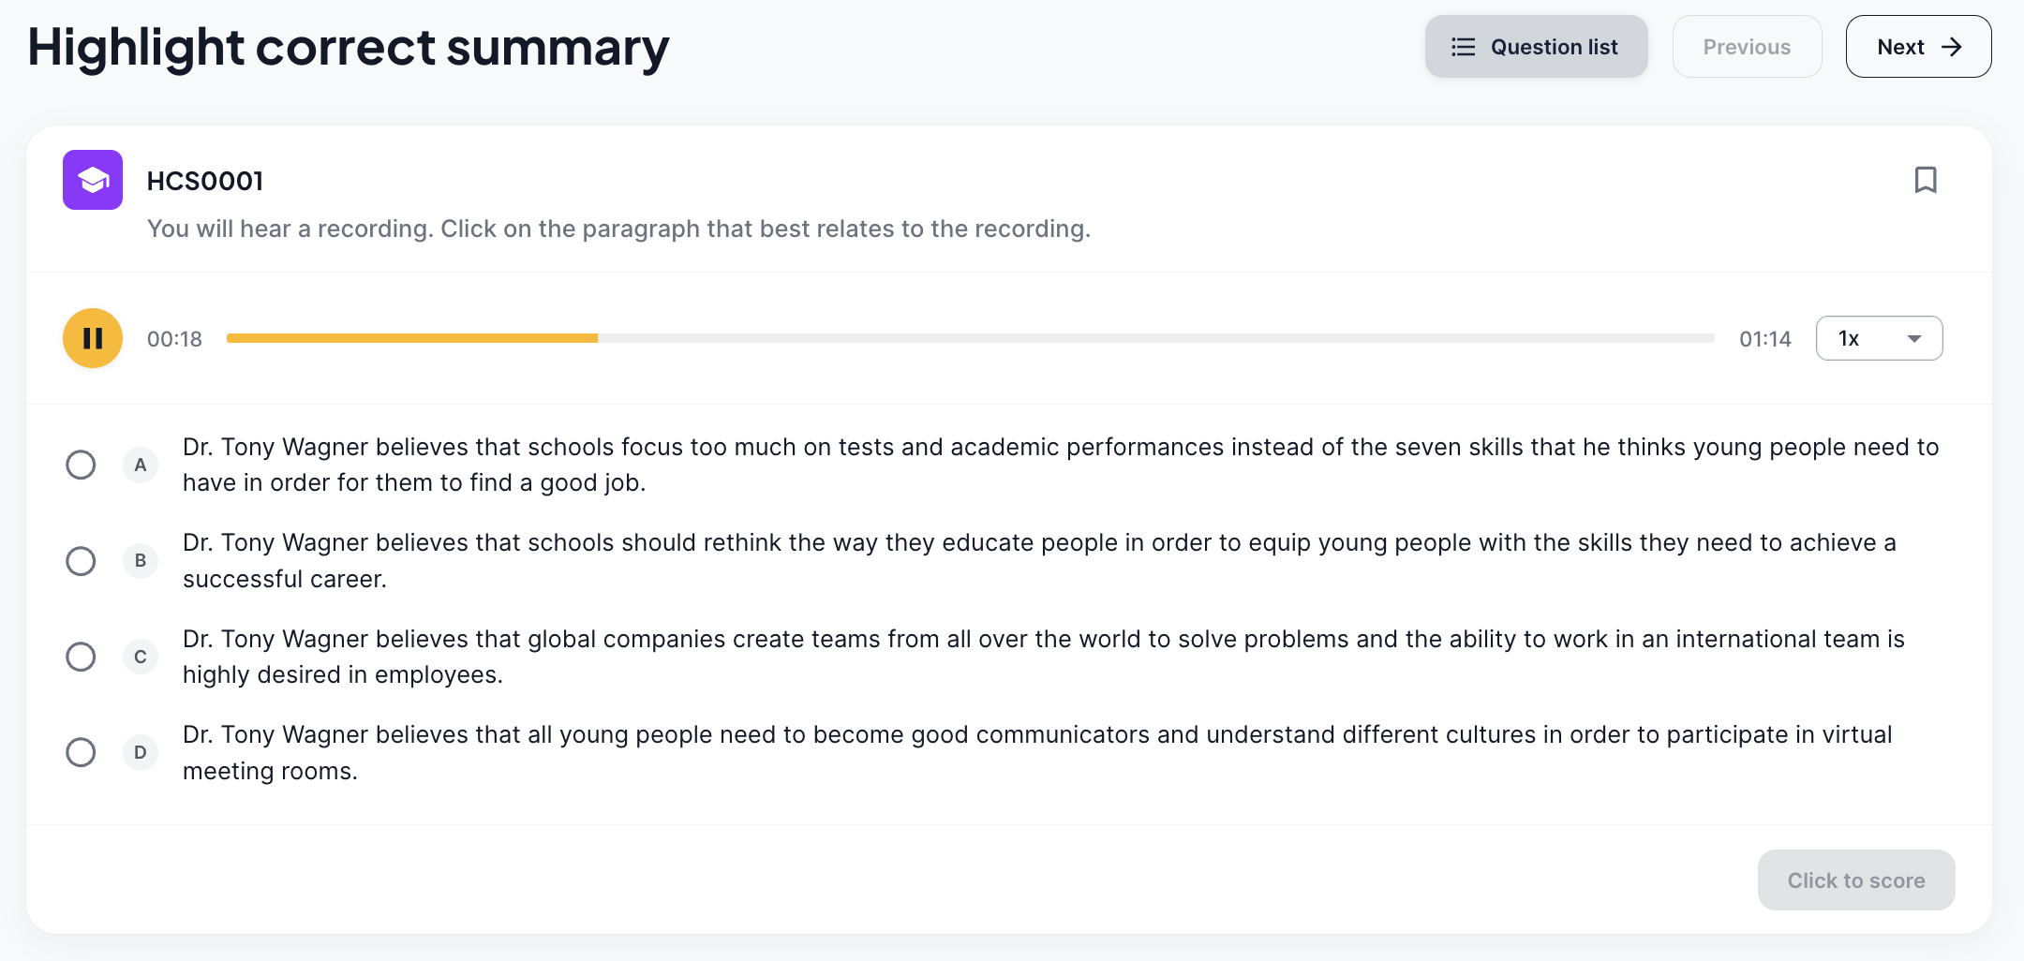Click the letter D option badge
The height and width of the screenshot is (961, 2024).
141,752
